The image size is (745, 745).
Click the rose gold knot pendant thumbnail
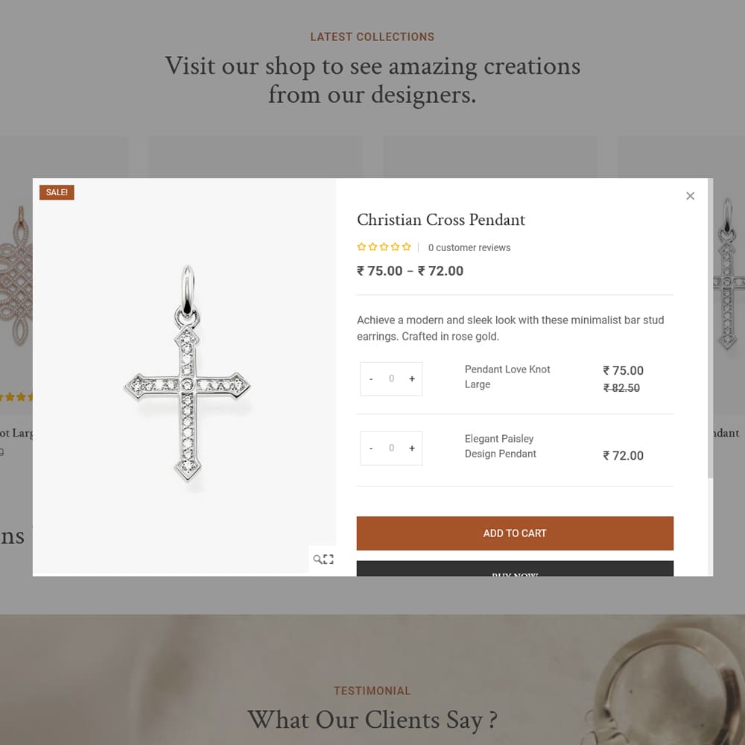pyautogui.click(x=16, y=276)
